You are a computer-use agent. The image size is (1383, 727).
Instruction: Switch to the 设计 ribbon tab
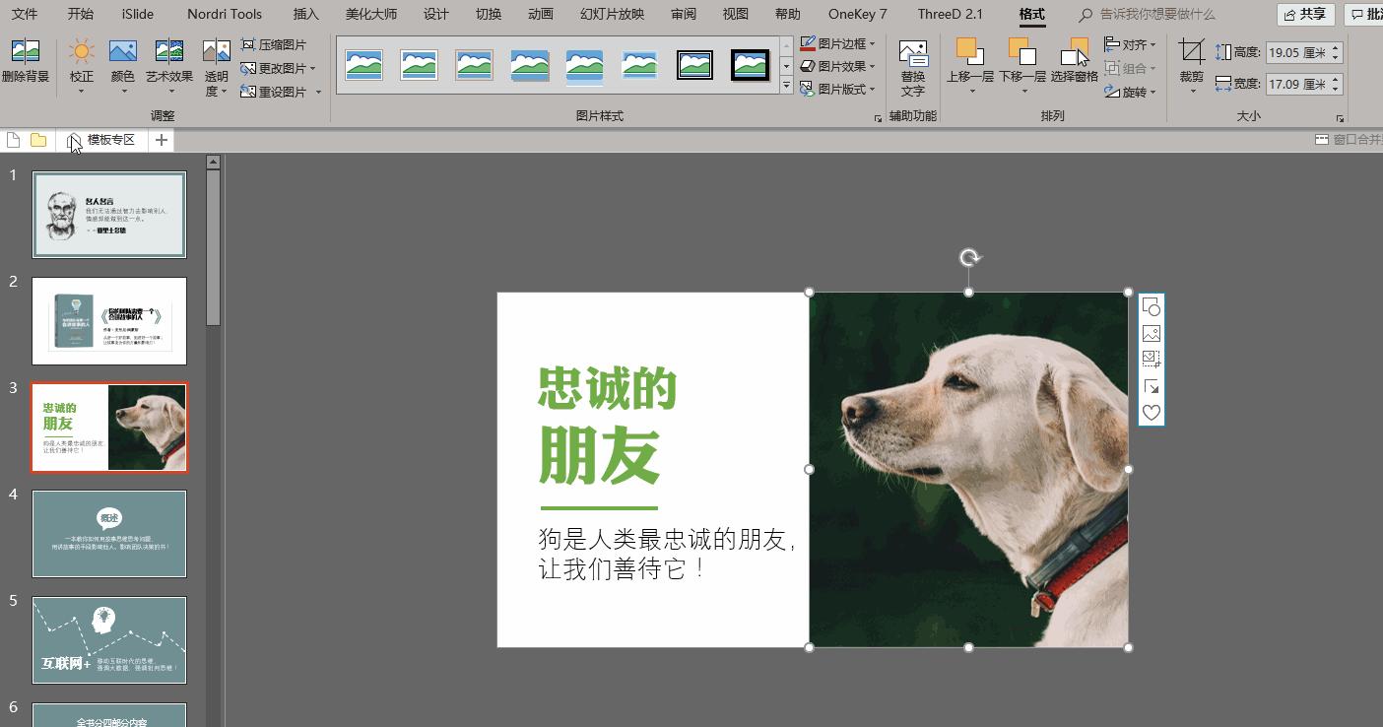click(x=434, y=14)
